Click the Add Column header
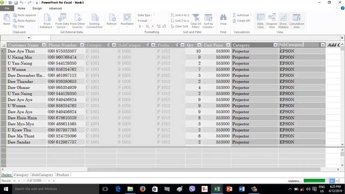345x194 pixels. (334, 45)
